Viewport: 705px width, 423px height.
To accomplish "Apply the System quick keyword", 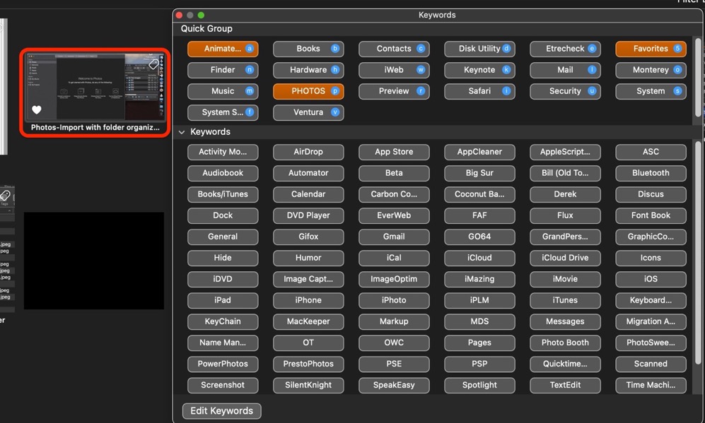I will point(651,91).
